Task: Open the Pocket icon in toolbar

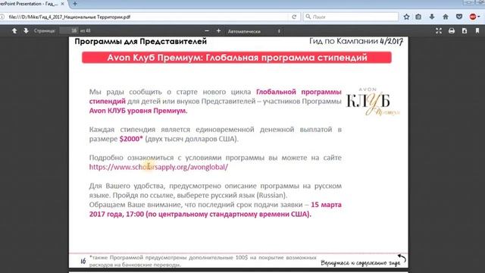Action: 459,17
